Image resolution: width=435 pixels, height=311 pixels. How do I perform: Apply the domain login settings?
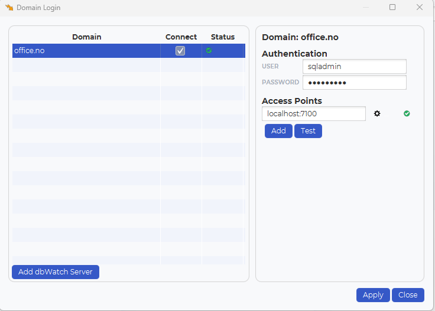tap(373, 295)
